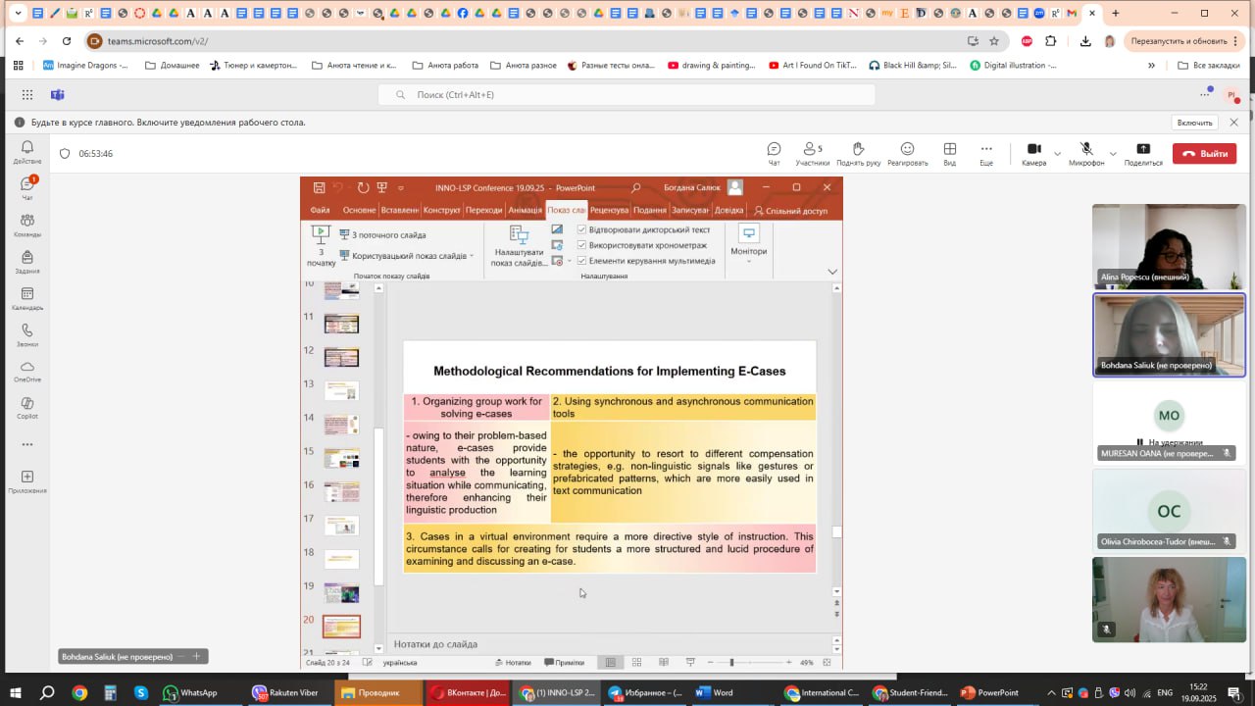Change the meeting View layout
This screenshot has width=1255, height=706.
[x=949, y=153]
